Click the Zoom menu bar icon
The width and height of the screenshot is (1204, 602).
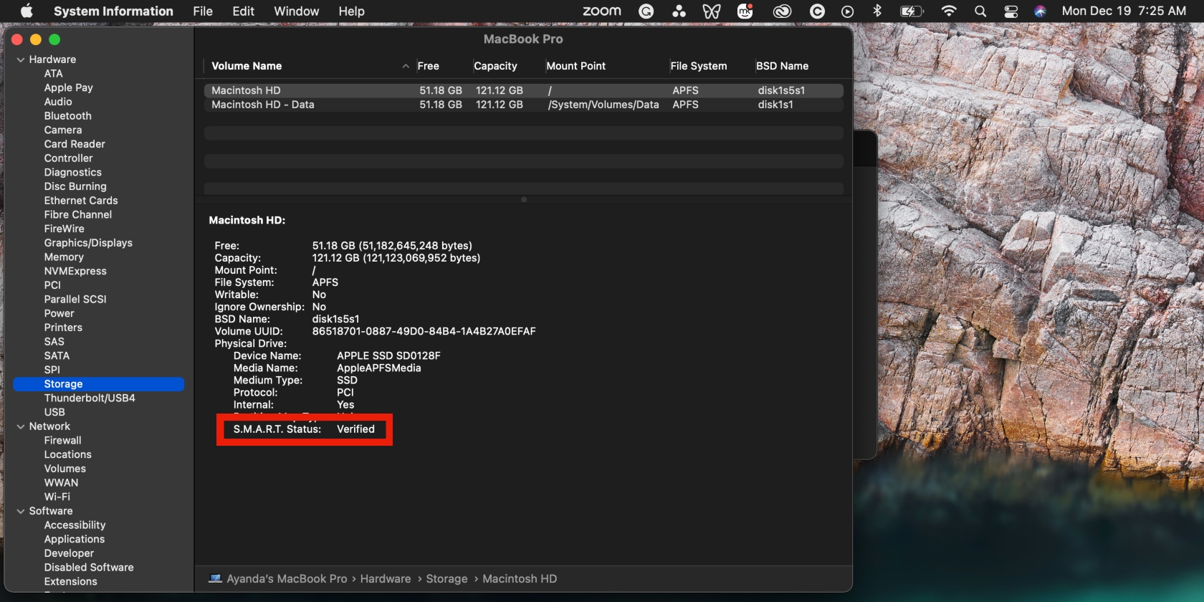click(602, 11)
